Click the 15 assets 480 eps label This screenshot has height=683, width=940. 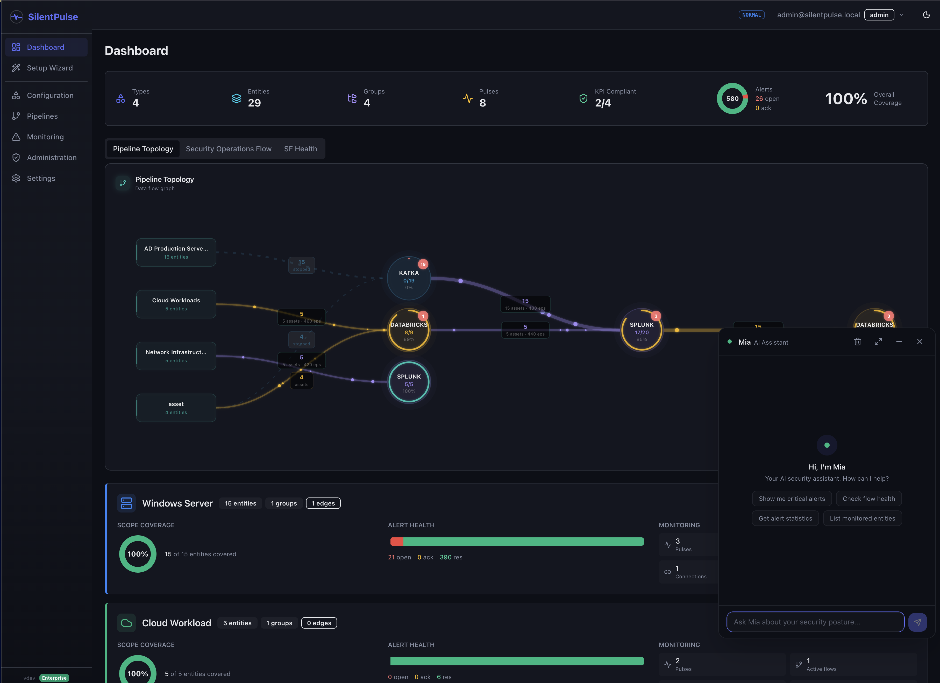(x=525, y=304)
